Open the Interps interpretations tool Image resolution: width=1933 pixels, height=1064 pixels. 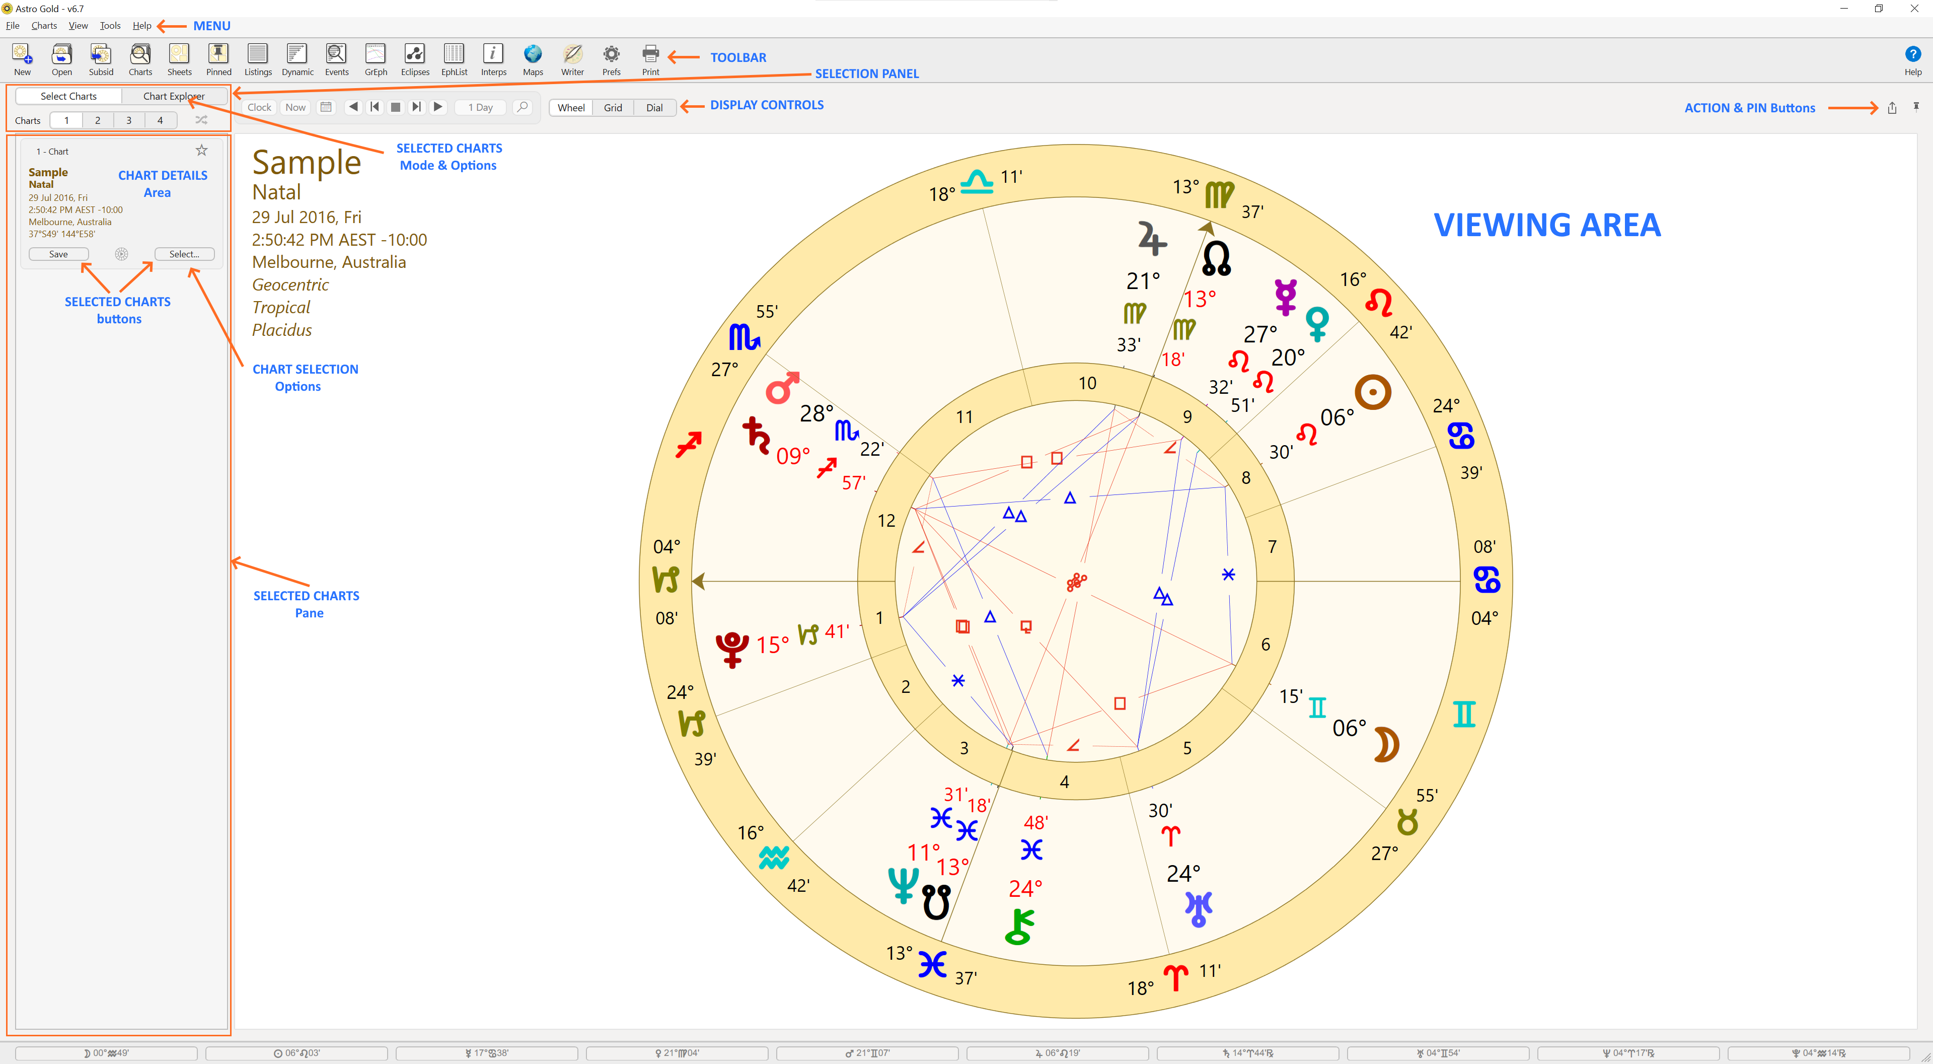tap(493, 59)
